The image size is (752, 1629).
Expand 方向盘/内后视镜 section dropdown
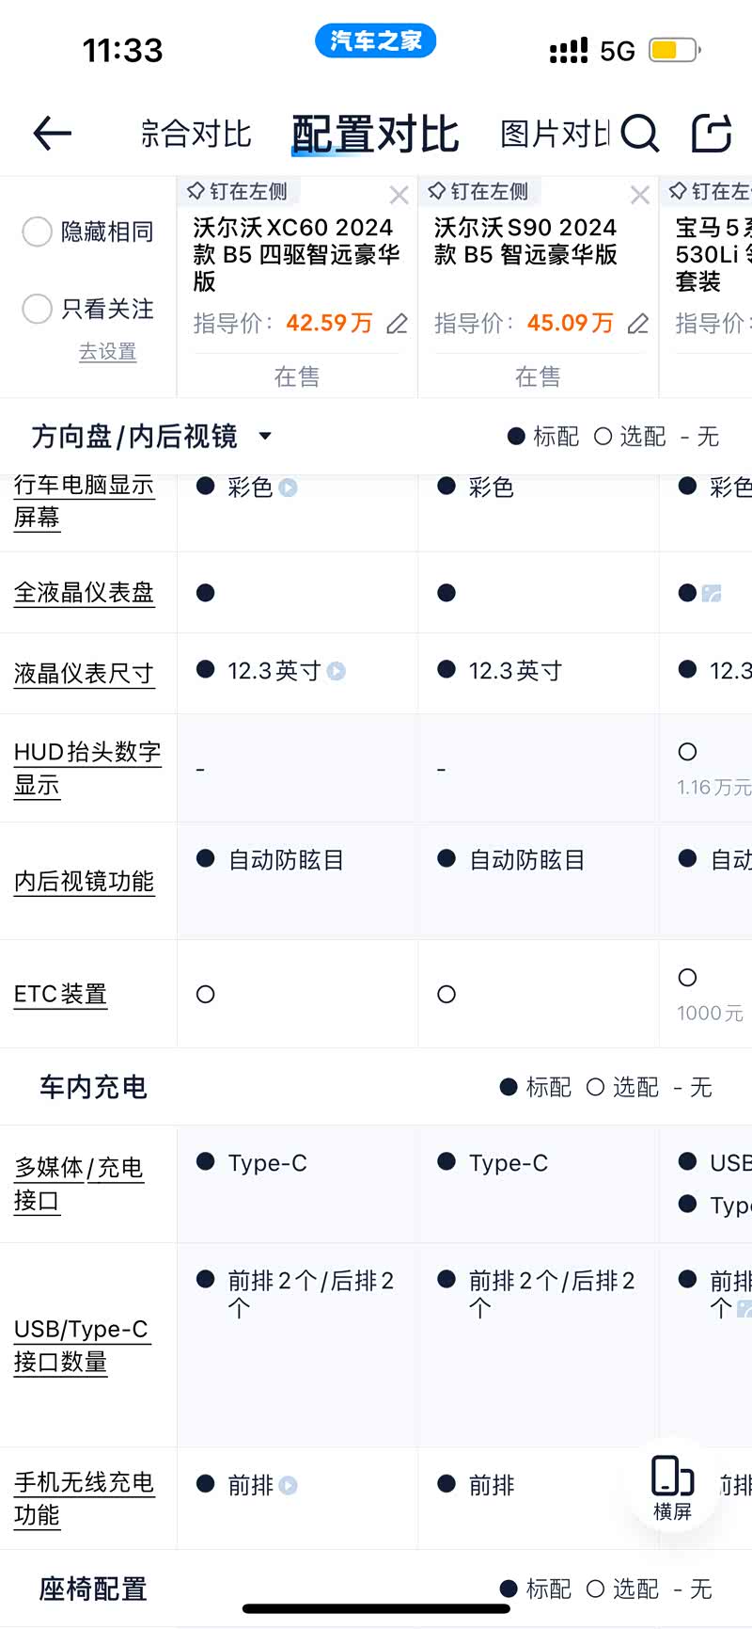(x=265, y=436)
